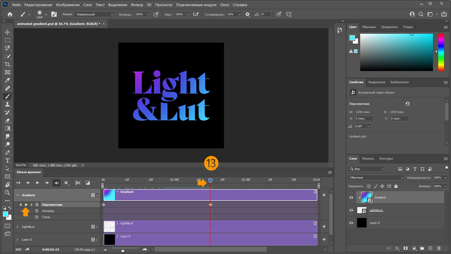Image resolution: width=451 pixels, height=254 pixels.
Task: Pick the Eyedropper tool
Action: [8, 80]
